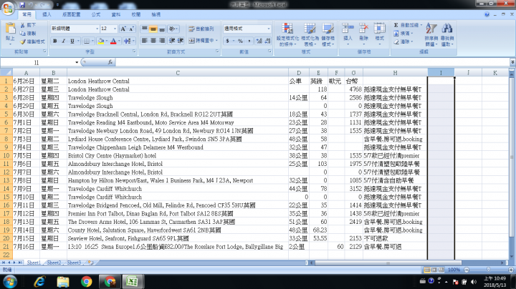Click the Increase Decimal icon
Screen dimensions: 516x289
coord(259,41)
